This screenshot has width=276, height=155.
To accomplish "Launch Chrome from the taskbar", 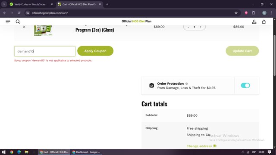I will pyautogui.click(x=12, y=152).
